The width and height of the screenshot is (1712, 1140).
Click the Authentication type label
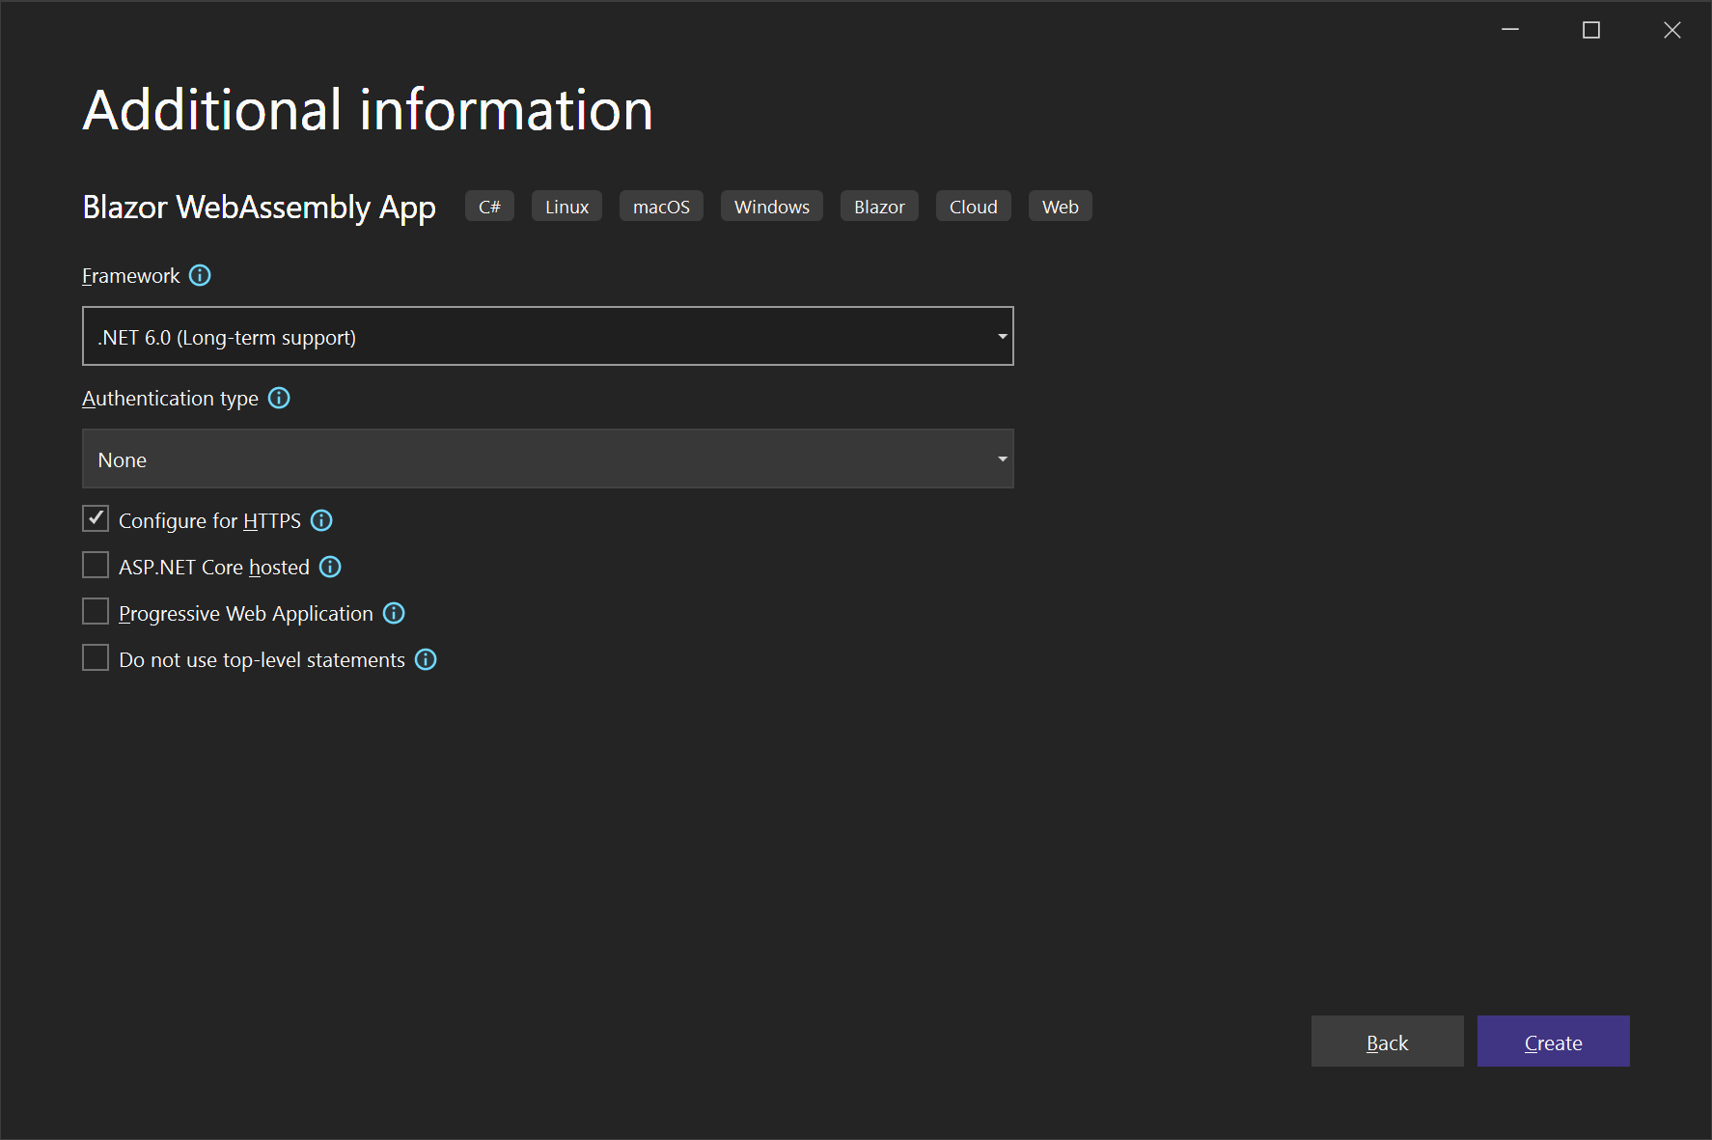pyautogui.click(x=170, y=399)
